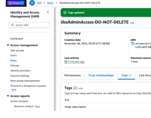Viewport: 151px width, 118px height.
Task: Open Info link next to Tags heading
Action: (81, 88)
